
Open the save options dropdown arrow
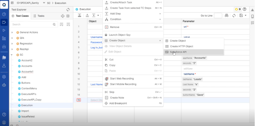245,16
